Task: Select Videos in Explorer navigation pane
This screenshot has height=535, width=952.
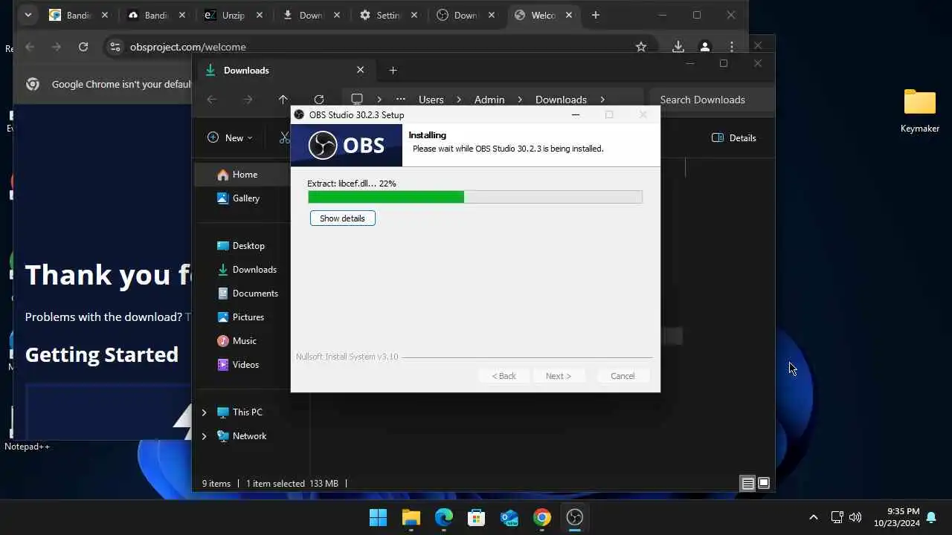Action: tap(245, 365)
